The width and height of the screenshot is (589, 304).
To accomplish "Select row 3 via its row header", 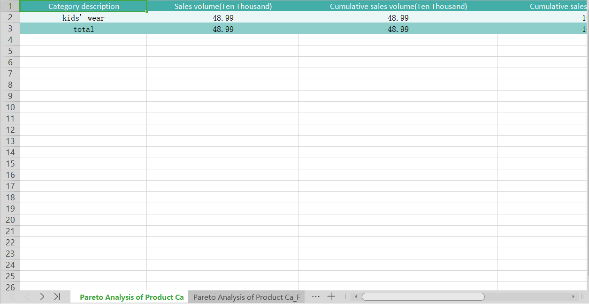I will tap(10, 29).
